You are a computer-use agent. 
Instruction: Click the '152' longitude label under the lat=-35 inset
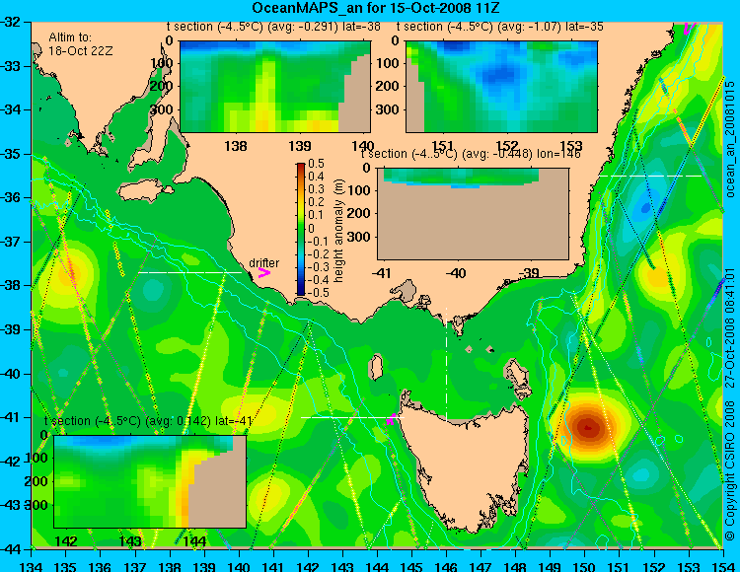[506, 146]
